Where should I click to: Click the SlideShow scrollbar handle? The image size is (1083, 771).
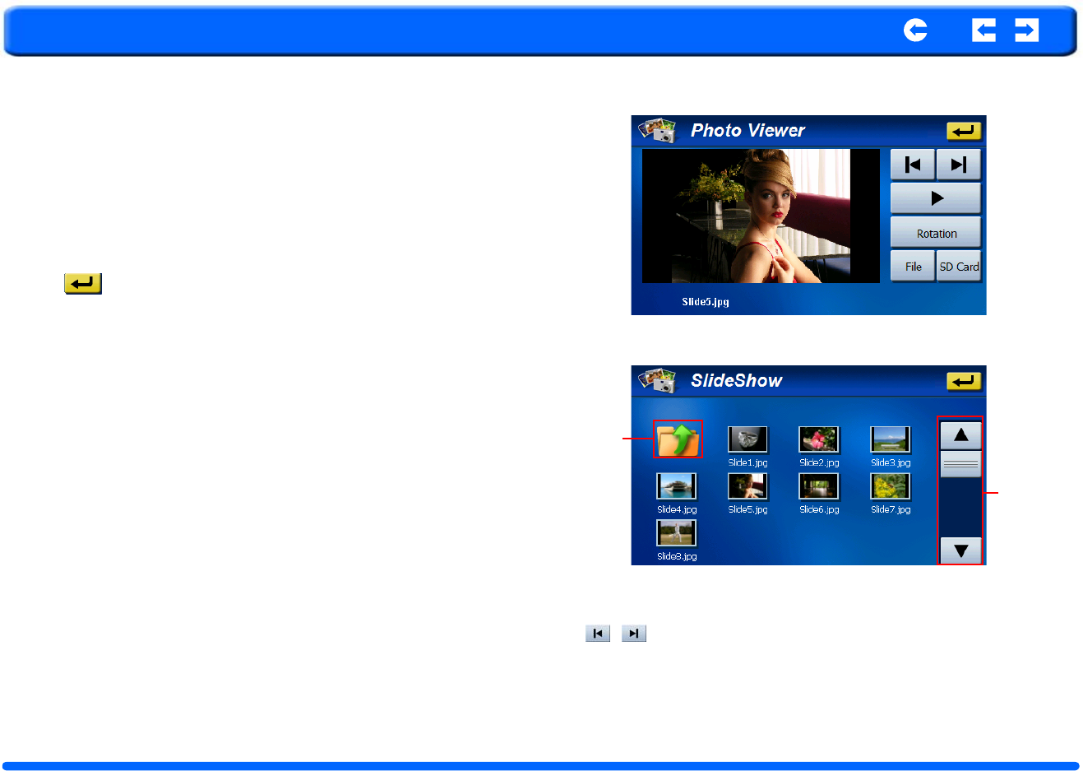point(960,464)
